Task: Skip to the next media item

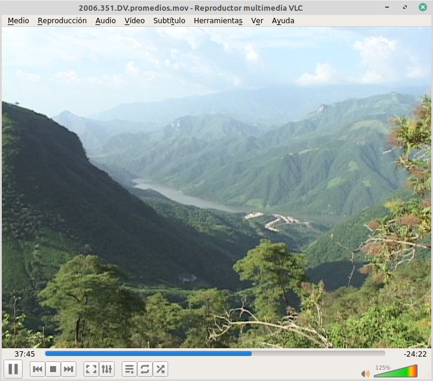Action: pyautogui.click(x=69, y=369)
